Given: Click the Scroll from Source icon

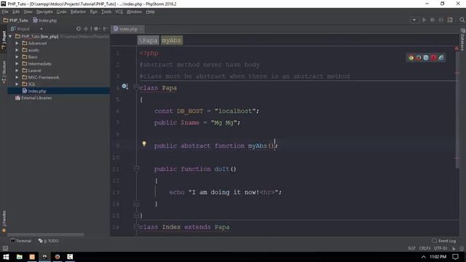Looking at the screenshot, I should pyautogui.click(x=79, y=29).
